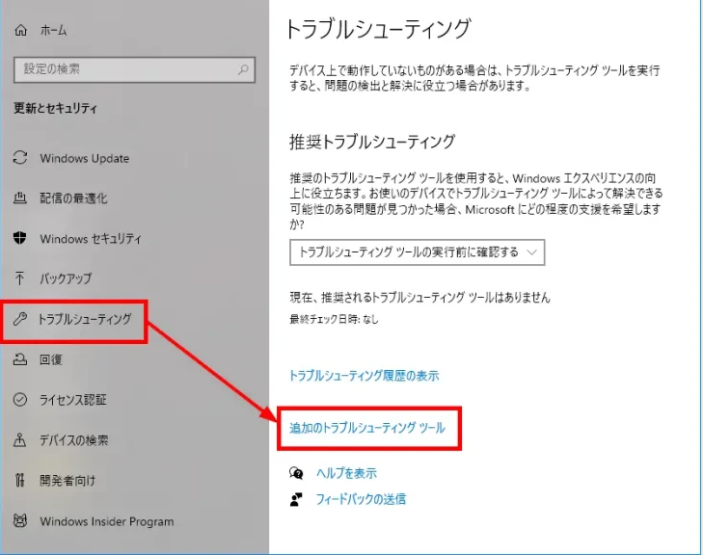
Task: Click ヘルプを表示 link
Action: coord(346,473)
